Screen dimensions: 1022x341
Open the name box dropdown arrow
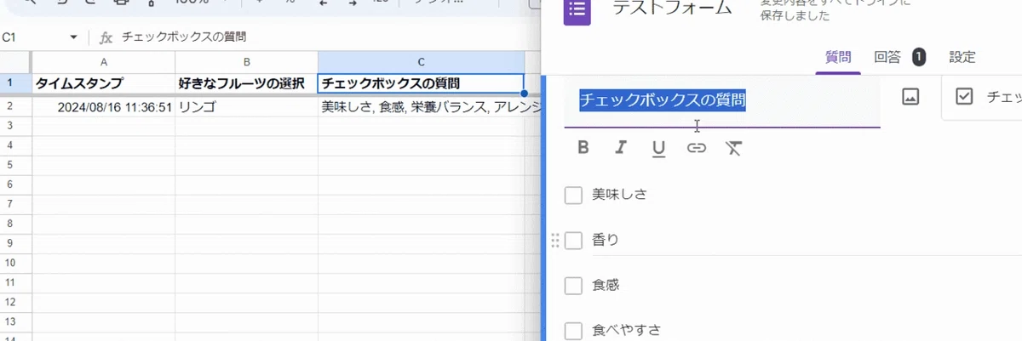coord(73,37)
